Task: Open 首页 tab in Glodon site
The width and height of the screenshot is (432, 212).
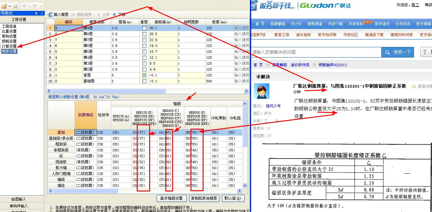Action: (x=260, y=24)
